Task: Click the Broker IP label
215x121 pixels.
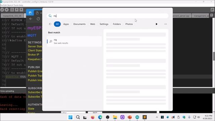Action: pyautogui.click(x=34, y=54)
